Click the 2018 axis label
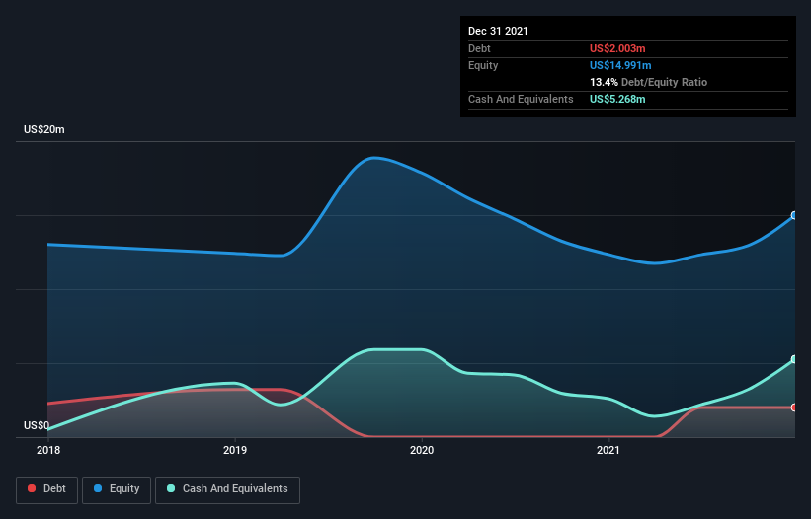The height and width of the screenshot is (519, 811). 48,450
